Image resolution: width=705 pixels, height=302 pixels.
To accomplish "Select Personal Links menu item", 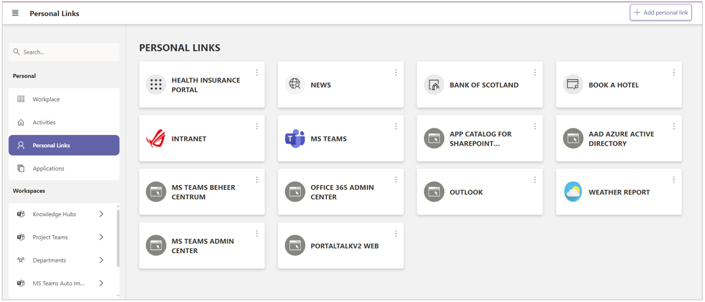I will [64, 145].
